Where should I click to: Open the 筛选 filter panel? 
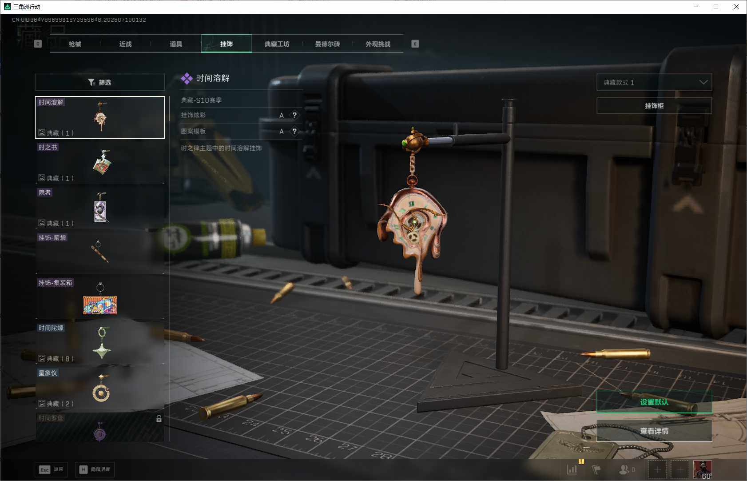coord(100,82)
